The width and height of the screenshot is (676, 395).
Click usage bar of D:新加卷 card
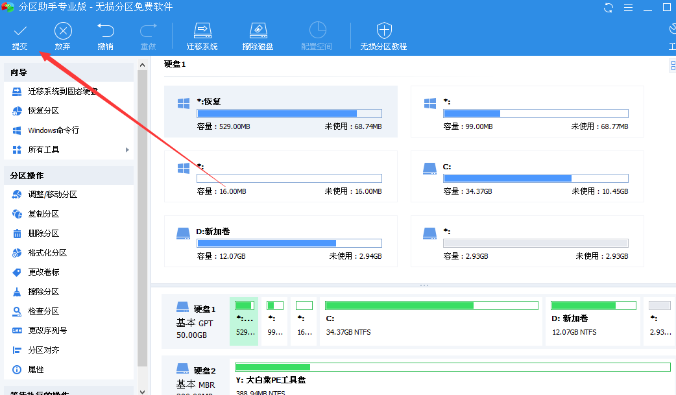pos(289,243)
